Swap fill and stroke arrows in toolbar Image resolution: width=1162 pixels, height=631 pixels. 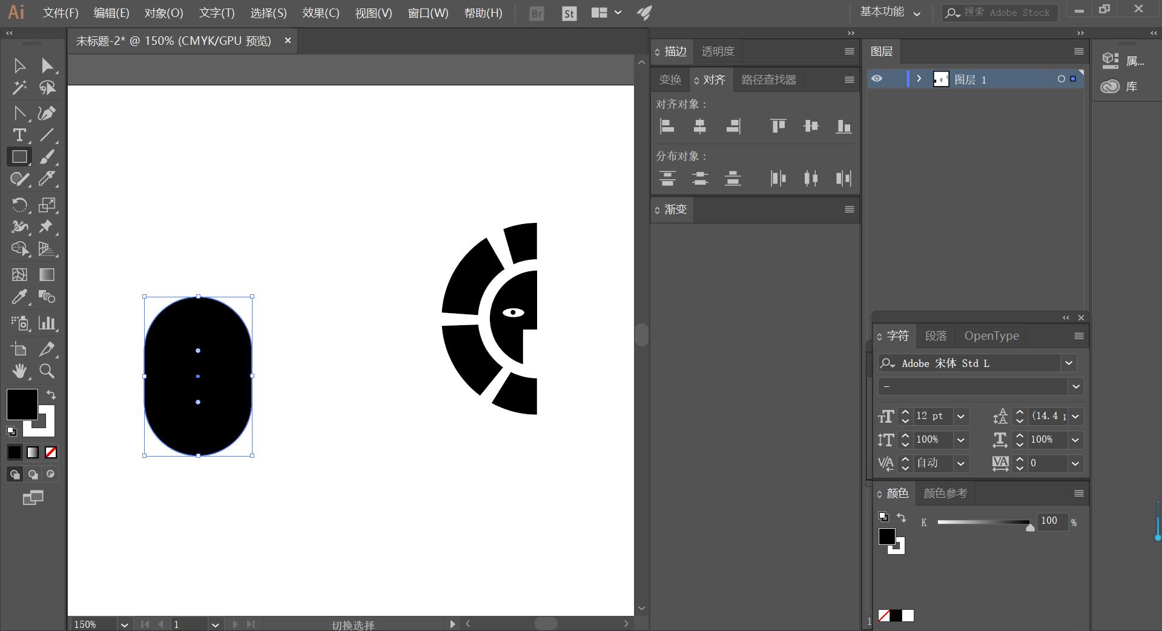[51, 395]
